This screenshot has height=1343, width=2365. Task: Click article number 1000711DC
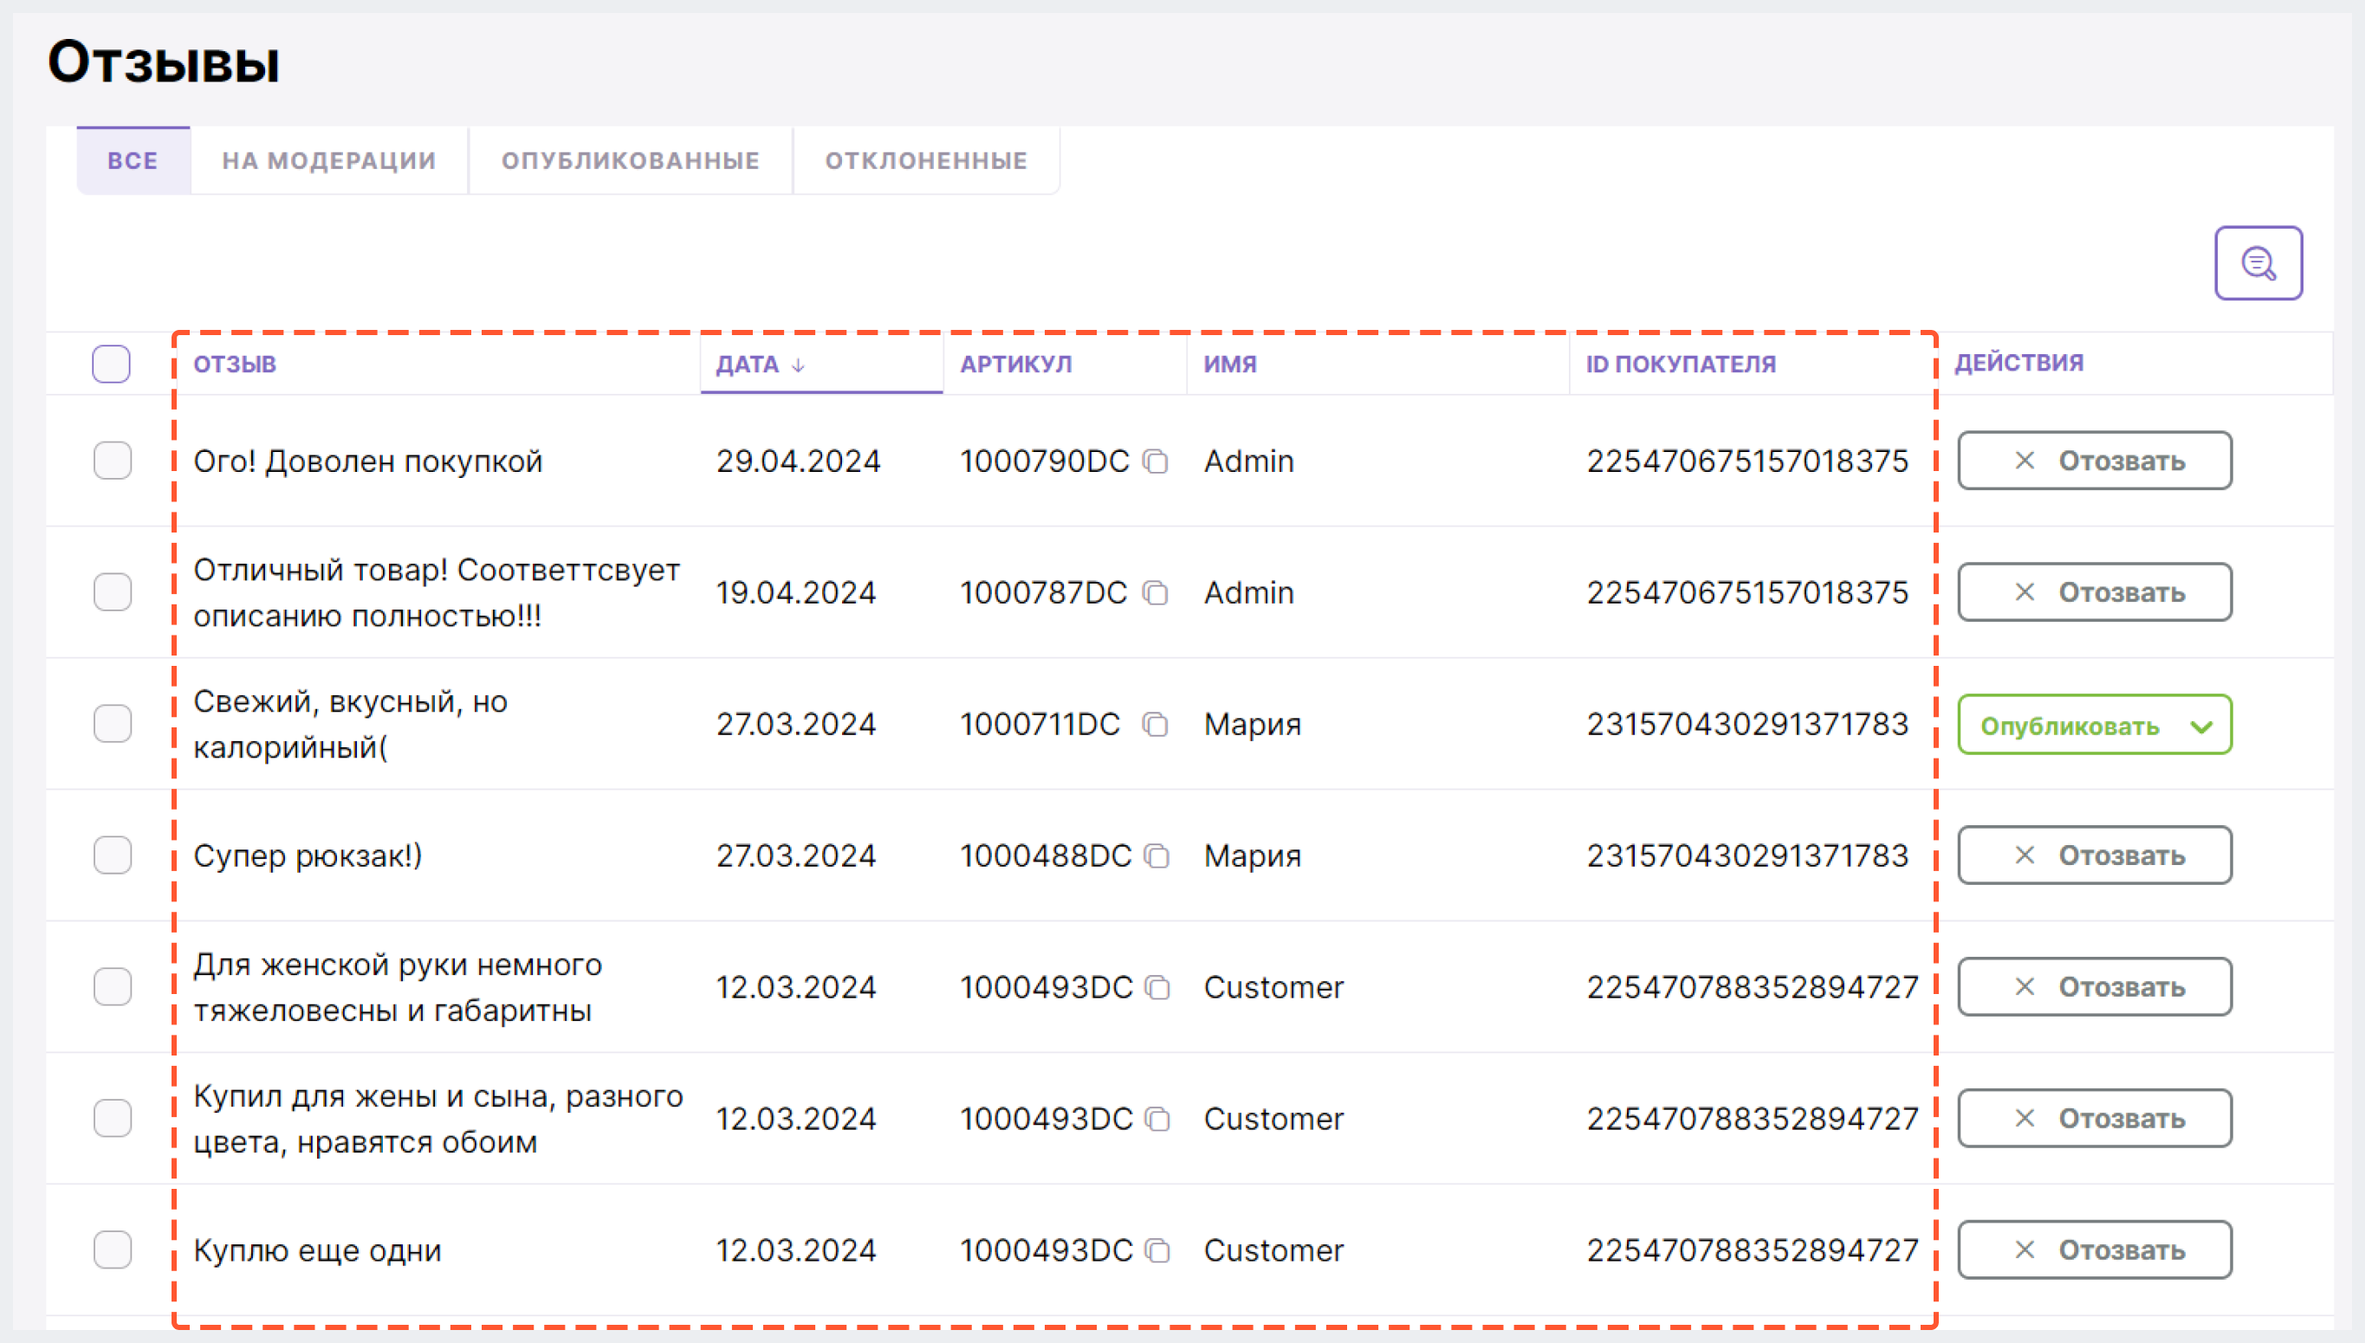1040,724
